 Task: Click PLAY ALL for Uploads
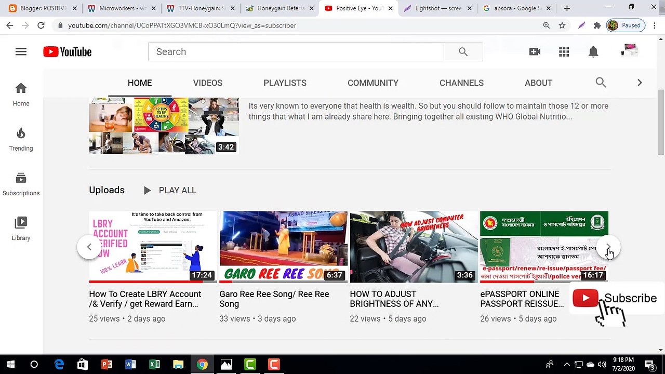click(x=170, y=191)
